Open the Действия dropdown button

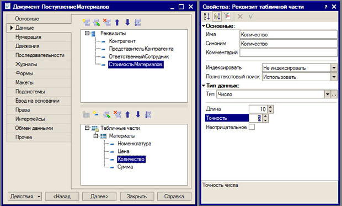[25, 197]
